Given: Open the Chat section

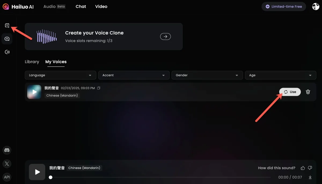Looking at the screenshot, I should tap(81, 6).
